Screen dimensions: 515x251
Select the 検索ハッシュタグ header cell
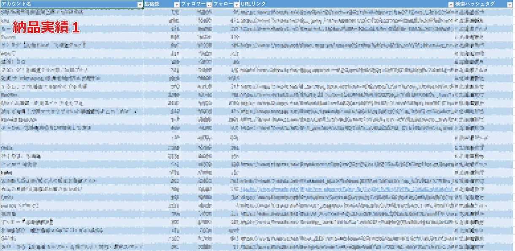pyautogui.click(x=484, y=4)
